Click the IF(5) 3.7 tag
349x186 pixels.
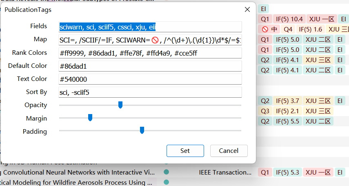(287, 101)
